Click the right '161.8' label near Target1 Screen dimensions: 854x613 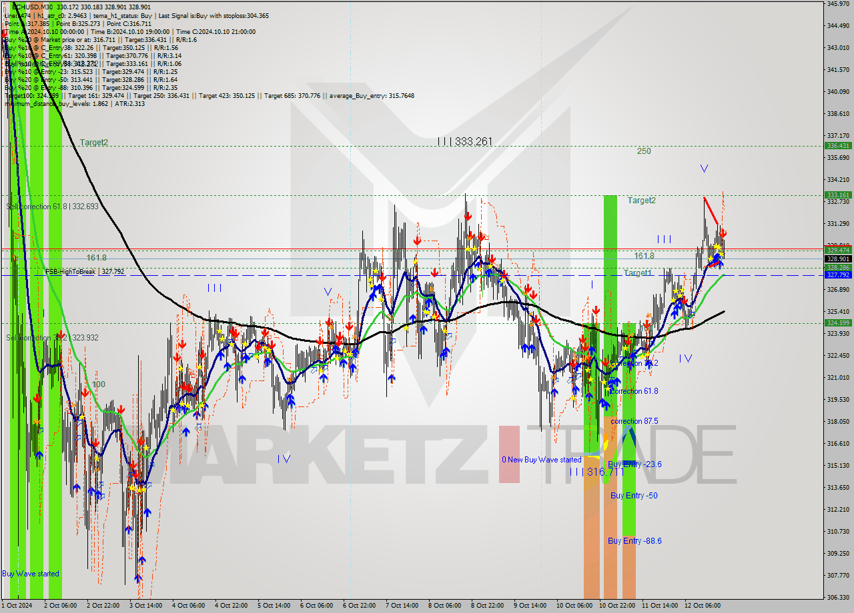coord(644,256)
